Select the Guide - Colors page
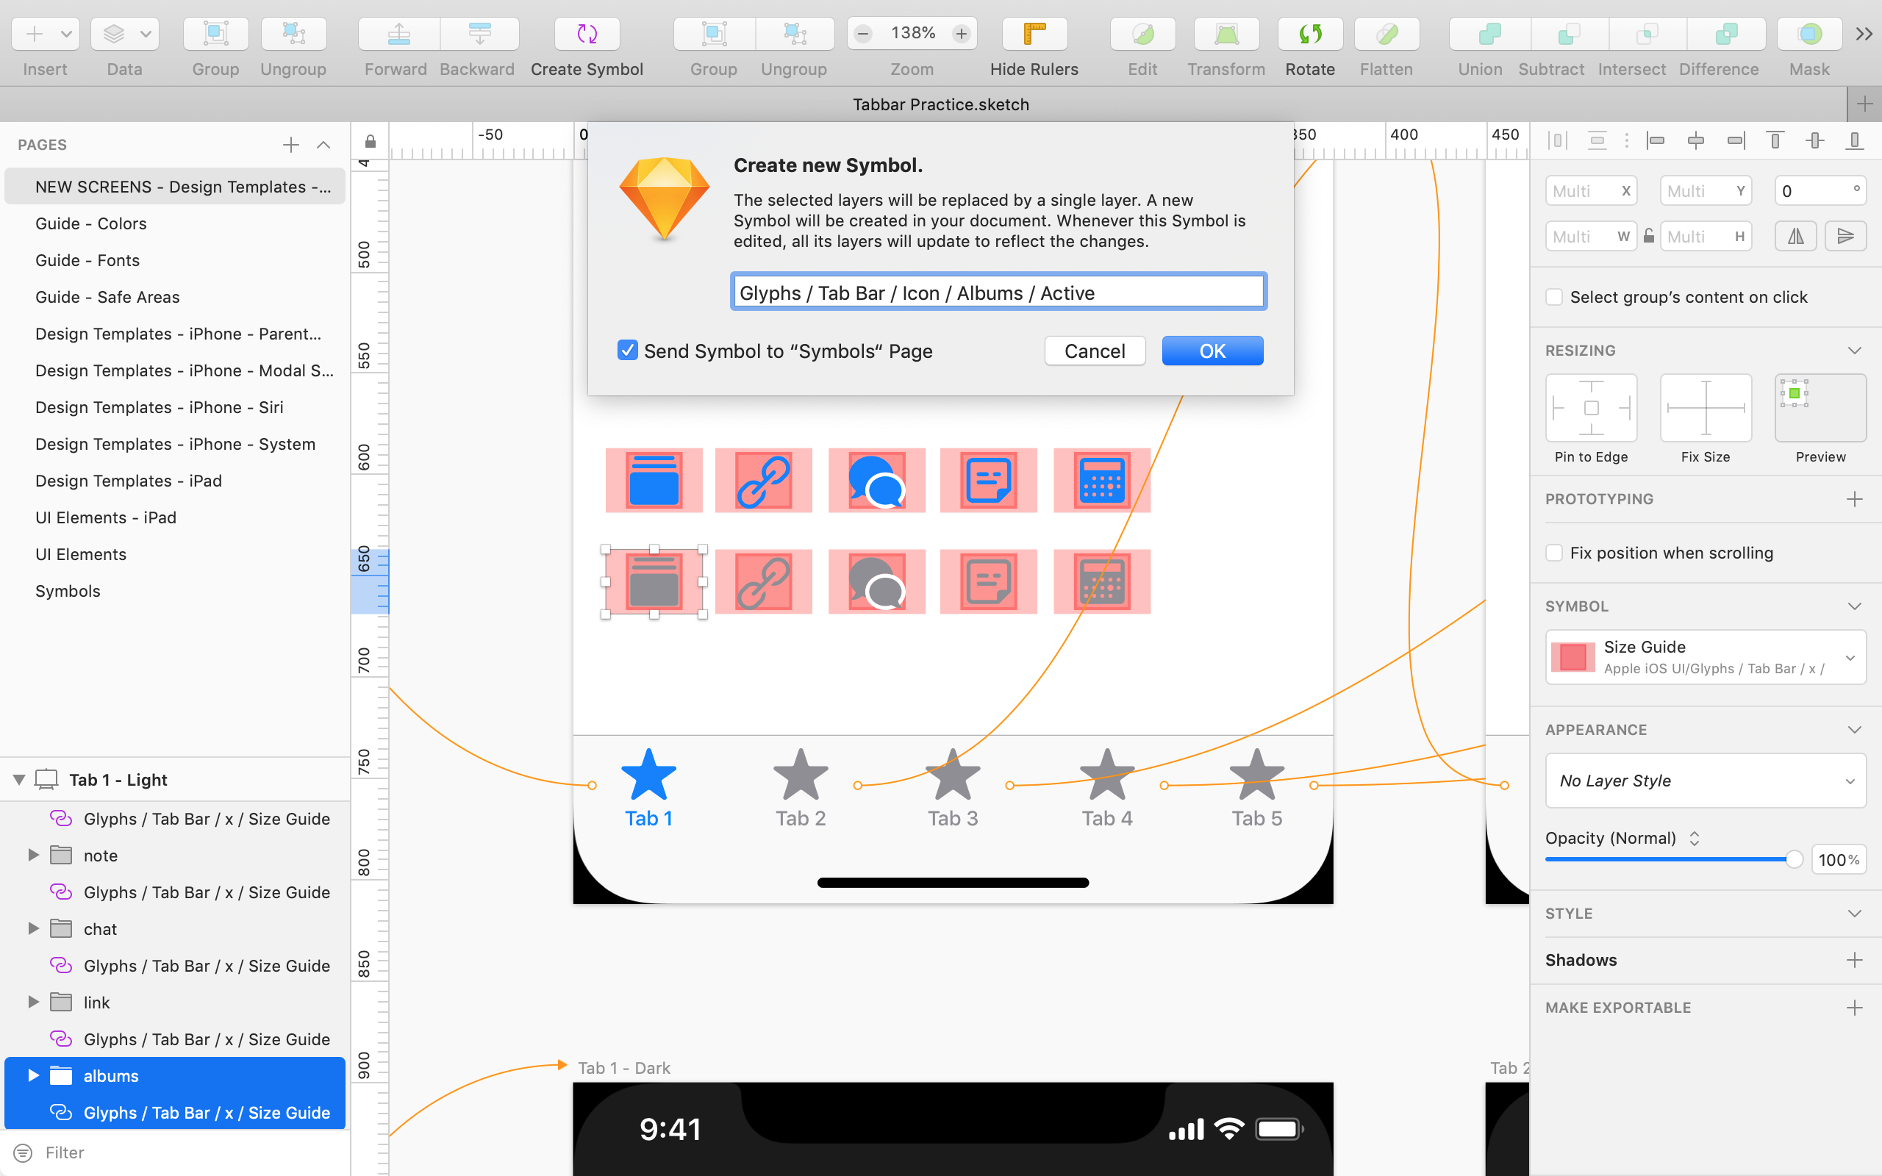The image size is (1882, 1176). pos(91,223)
